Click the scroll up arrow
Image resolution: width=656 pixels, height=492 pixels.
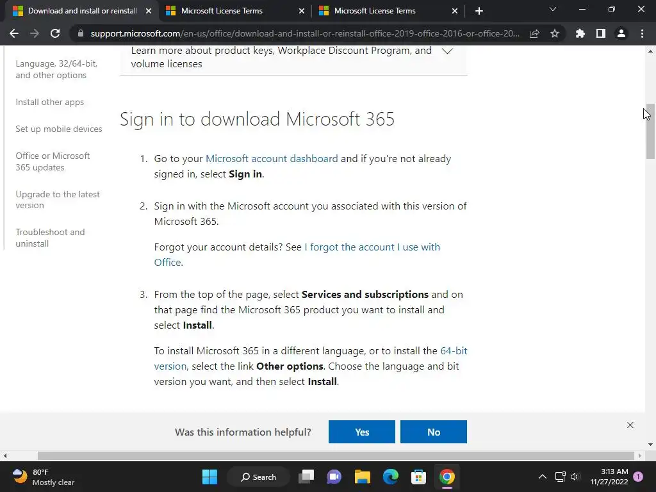tap(650, 51)
